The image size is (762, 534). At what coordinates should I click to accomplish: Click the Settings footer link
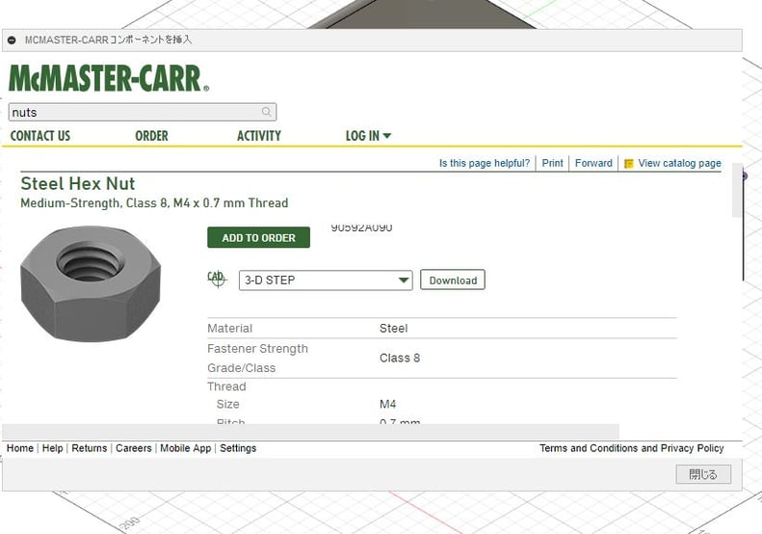(238, 448)
